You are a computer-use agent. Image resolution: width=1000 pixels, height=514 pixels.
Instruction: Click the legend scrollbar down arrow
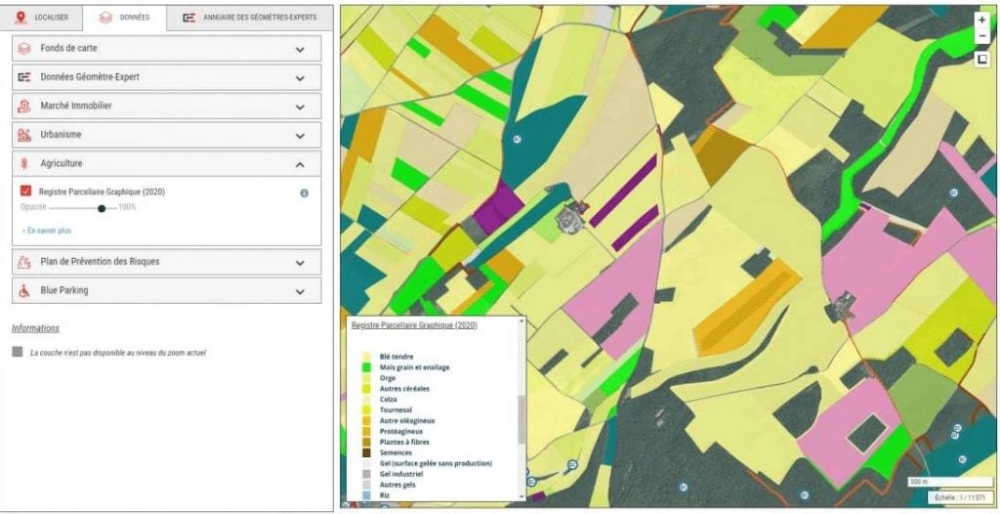[521, 496]
